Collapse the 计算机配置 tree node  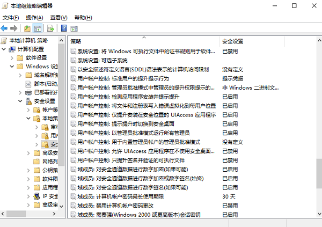coord(4,49)
